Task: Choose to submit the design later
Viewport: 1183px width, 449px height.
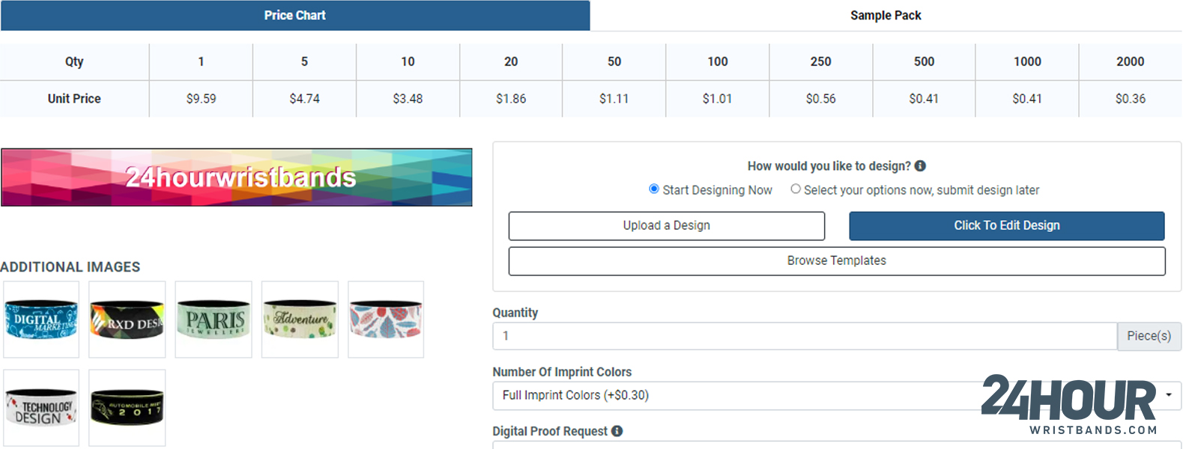Action: [796, 189]
